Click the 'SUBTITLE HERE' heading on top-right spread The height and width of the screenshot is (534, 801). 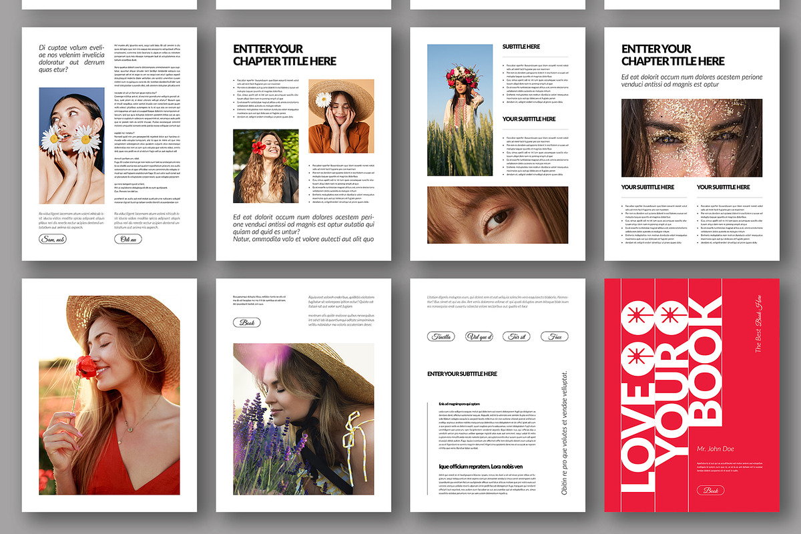(x=523, y=47)
